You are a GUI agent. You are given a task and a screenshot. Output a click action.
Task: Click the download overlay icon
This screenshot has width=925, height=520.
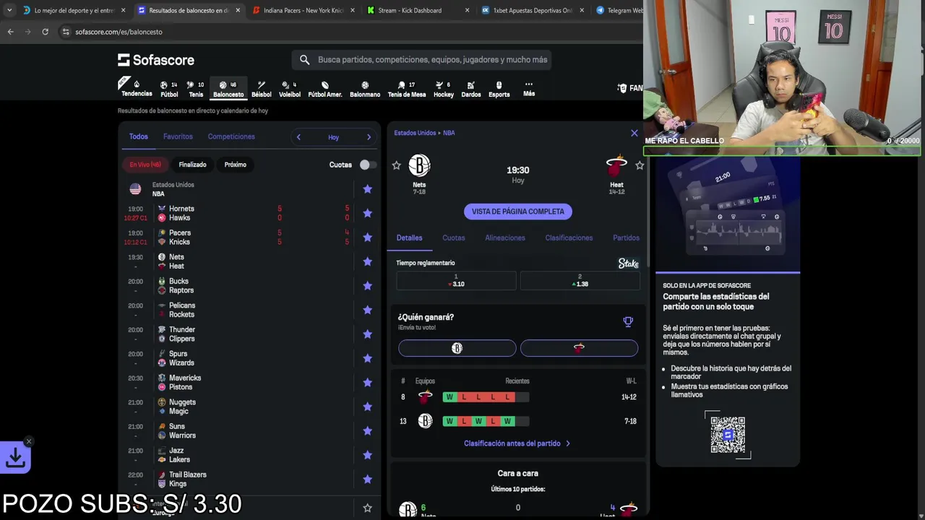point(15,457)
